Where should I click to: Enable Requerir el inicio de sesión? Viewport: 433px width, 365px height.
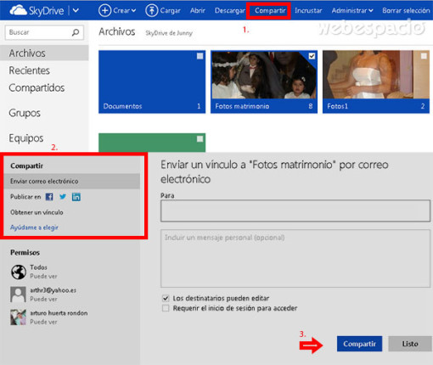tap(166, 308)
